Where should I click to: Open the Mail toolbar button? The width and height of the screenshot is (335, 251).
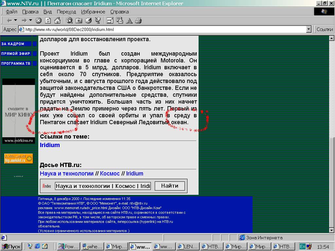tap(119, 21)
